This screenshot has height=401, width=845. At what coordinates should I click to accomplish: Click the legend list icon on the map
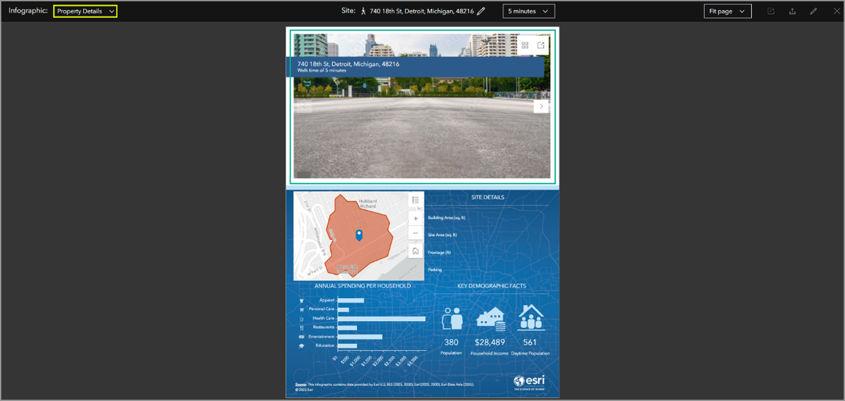415,200
